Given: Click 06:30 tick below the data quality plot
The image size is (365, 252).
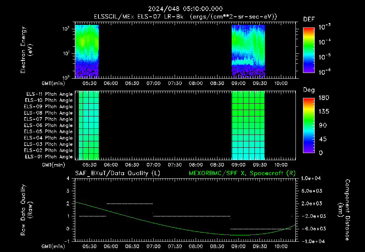Looking at the screenshot, I should [132, 246].
